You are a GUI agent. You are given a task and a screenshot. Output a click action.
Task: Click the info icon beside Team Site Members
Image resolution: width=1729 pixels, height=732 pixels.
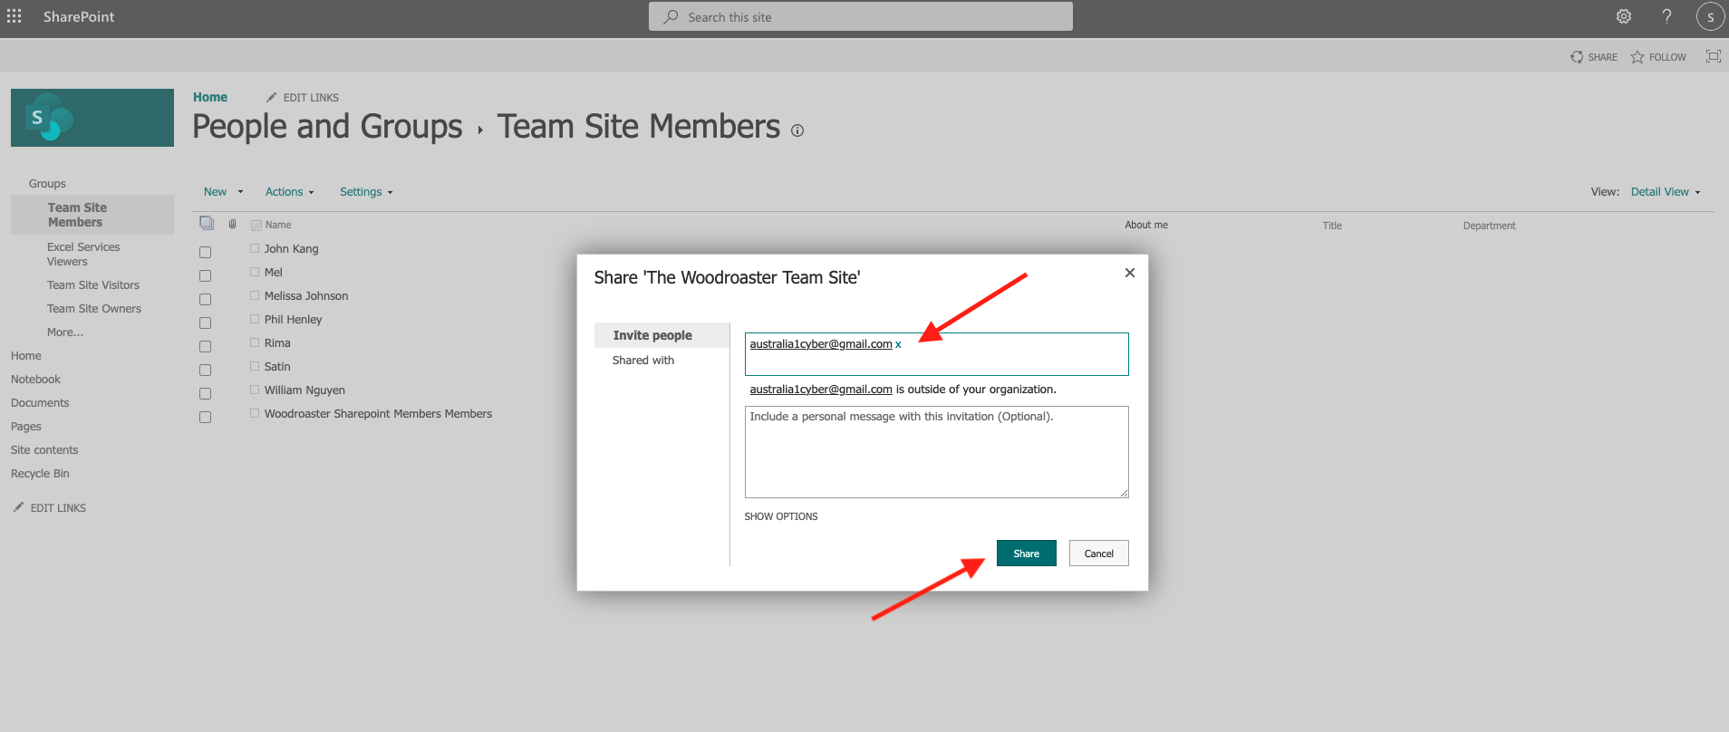(797, 130)
